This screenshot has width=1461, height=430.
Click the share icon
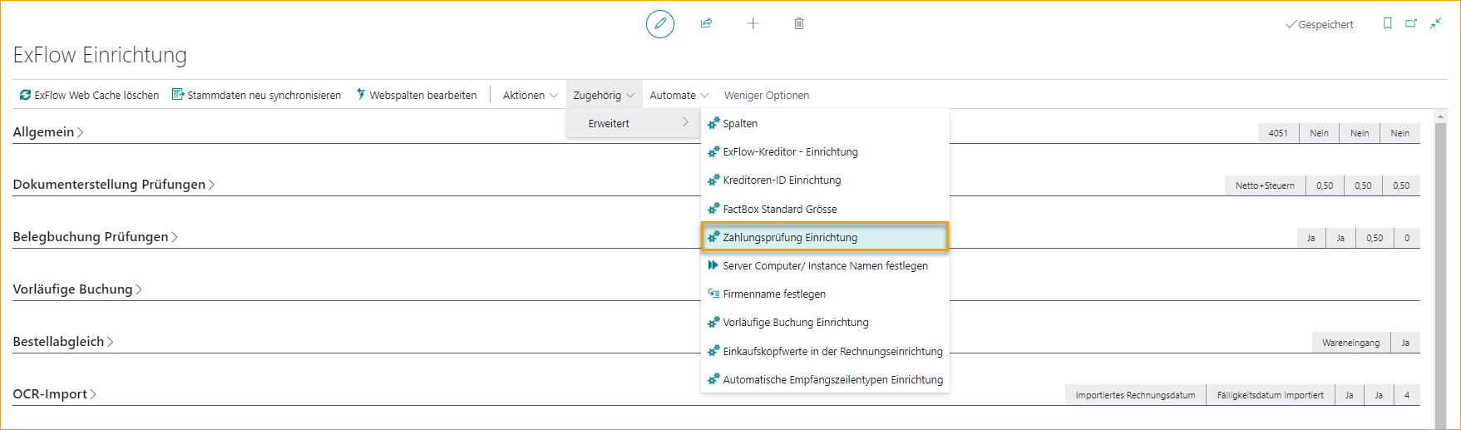(x=706, y=23)
